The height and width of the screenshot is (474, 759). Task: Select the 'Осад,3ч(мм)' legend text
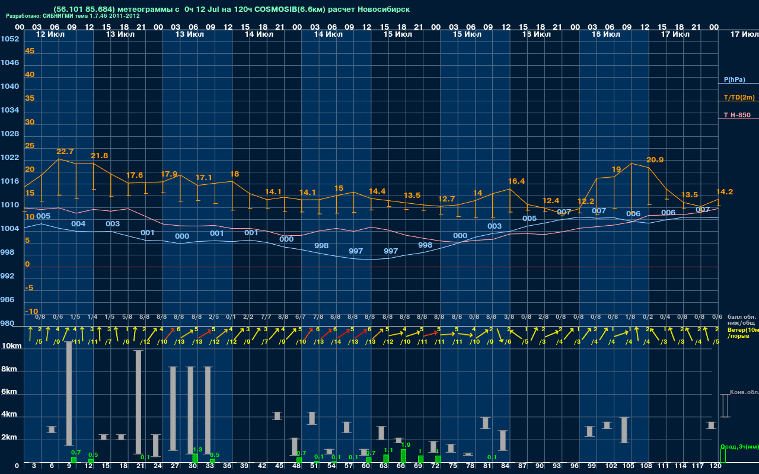(x=739, y=446)
